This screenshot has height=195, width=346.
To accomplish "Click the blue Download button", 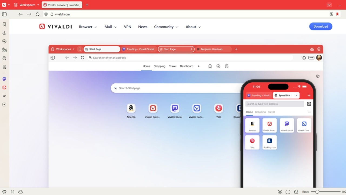I will tap(321, 26).
